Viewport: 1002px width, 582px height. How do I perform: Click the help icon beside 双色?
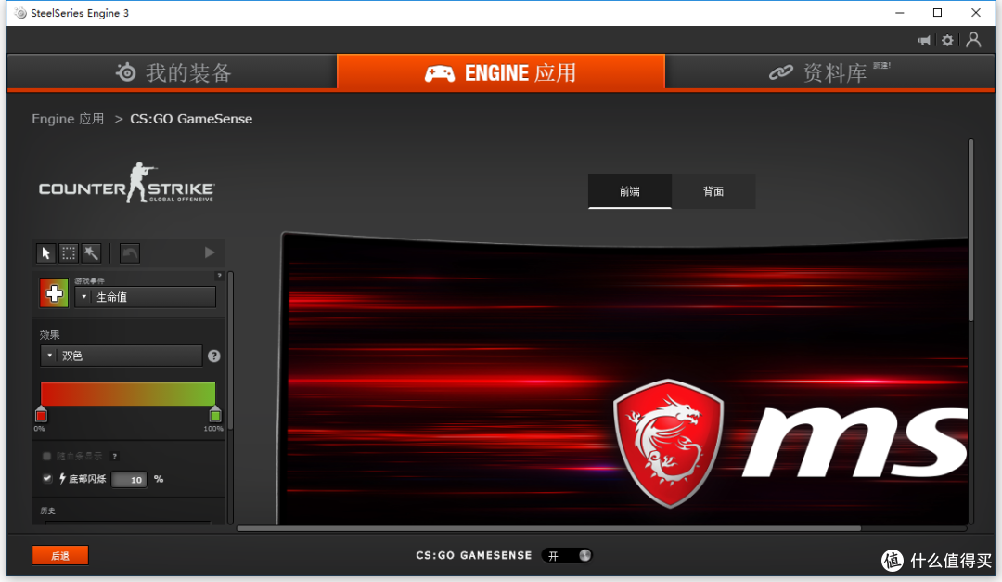[214, 356]
